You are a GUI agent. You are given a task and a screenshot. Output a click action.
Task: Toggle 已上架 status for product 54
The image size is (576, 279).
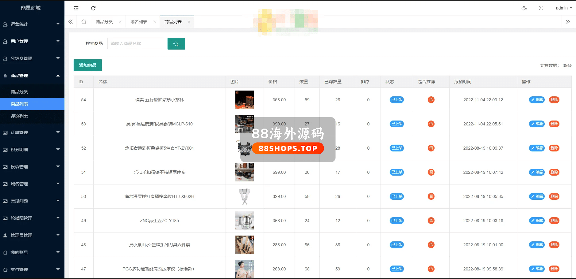pyautogui.click(x=396, y=100)
